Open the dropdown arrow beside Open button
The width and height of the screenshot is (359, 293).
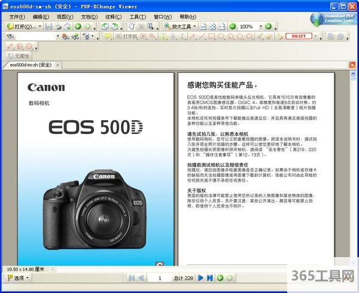[x=40, y=26]
